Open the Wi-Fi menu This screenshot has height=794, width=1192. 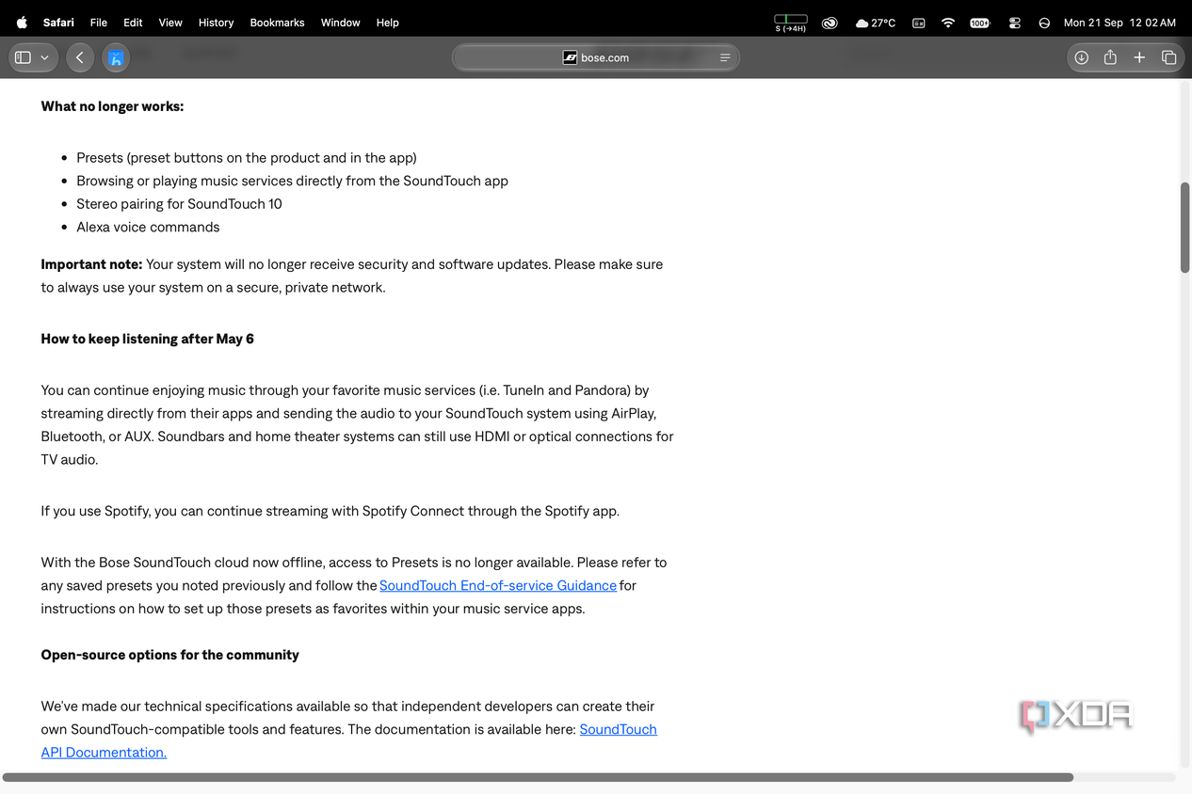click(948, 23)
